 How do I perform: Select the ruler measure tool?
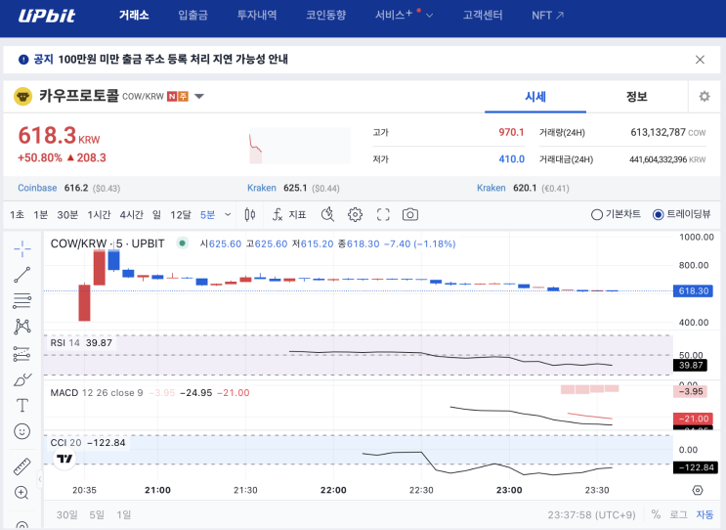(x=22, y=466)
